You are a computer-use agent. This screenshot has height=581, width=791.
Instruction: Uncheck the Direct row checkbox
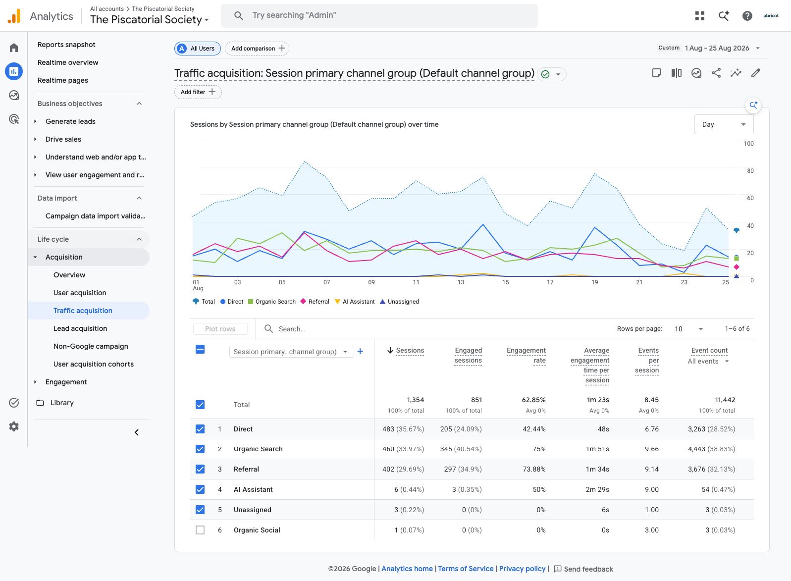coord(200,429)
